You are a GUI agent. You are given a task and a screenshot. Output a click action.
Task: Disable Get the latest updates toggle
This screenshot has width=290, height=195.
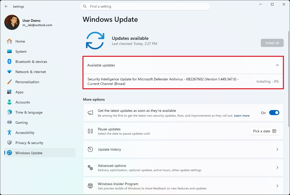274,113
